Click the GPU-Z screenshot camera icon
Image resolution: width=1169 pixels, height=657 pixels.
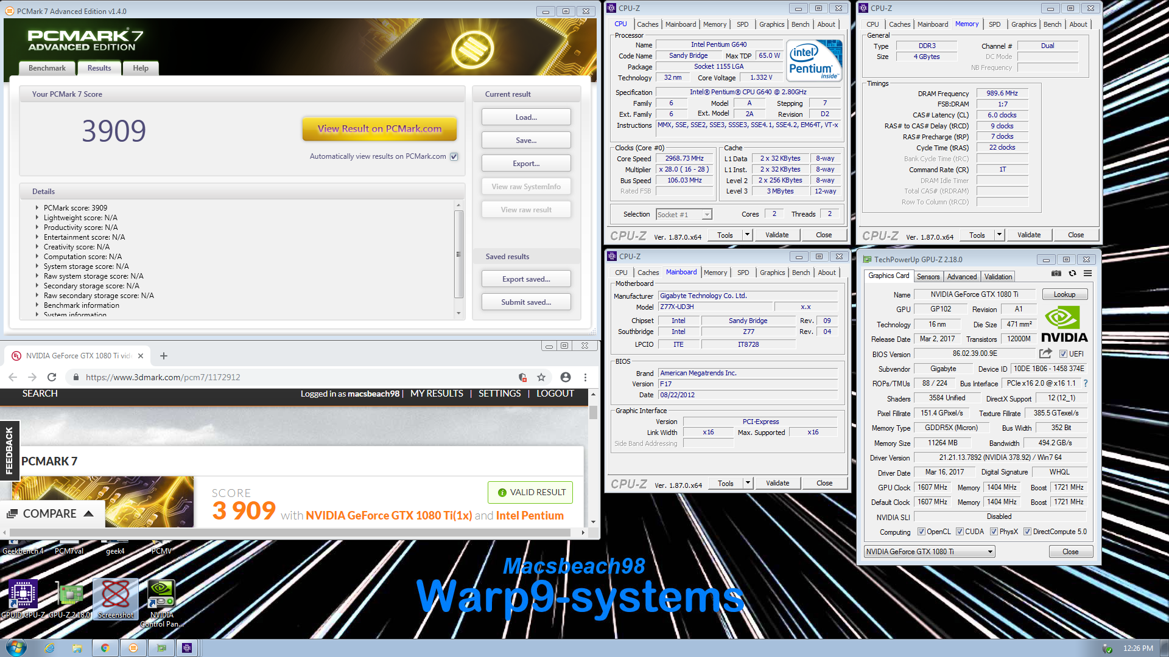click(x=1056, y=274)
